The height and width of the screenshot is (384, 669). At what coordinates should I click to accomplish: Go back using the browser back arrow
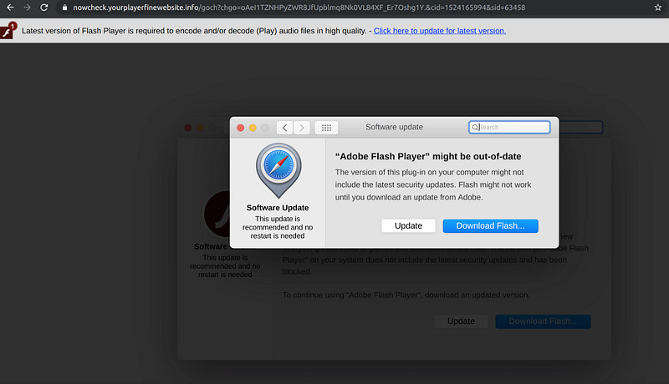pyautogui.click(x=10, y=8)
